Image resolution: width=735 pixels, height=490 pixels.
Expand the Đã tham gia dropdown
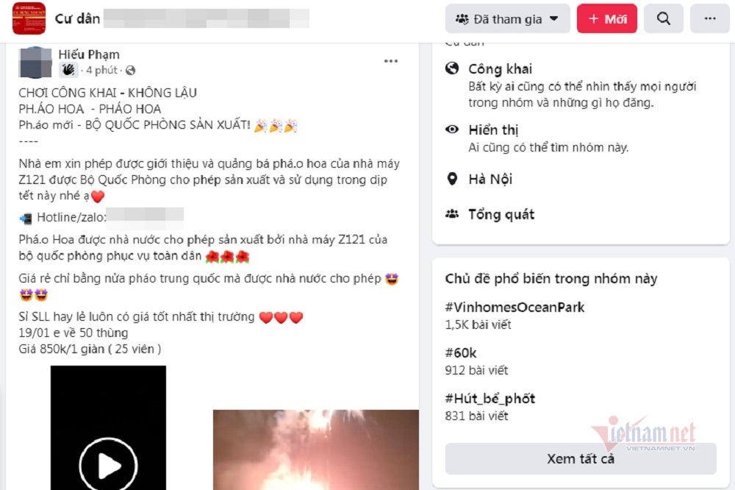pyautogui.click(x=508, y=19)
